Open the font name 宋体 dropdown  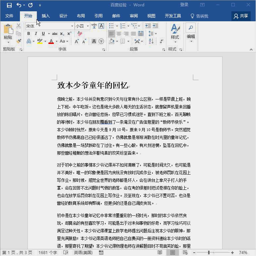click(72, 26)
